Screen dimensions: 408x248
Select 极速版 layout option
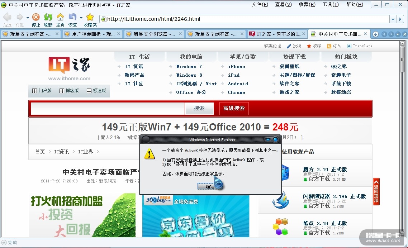pos(96,91)
